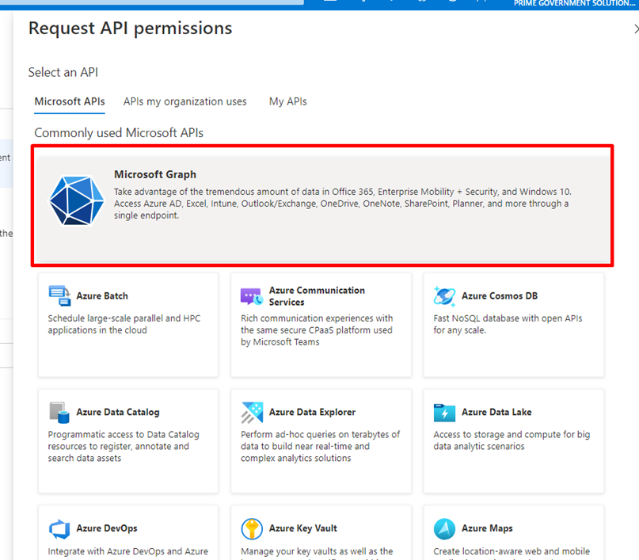Viewport: 639px width, 560px height.
Task: Click the Azure Key Vault key icon
Action: pyautogui.click(x=252, y=528)
